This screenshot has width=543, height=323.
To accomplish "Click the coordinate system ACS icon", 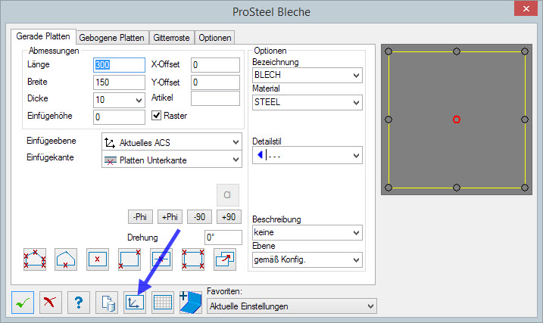I will pos(135,303).
